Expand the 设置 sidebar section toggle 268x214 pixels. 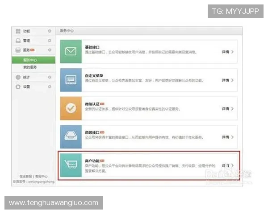pos(50,86)
